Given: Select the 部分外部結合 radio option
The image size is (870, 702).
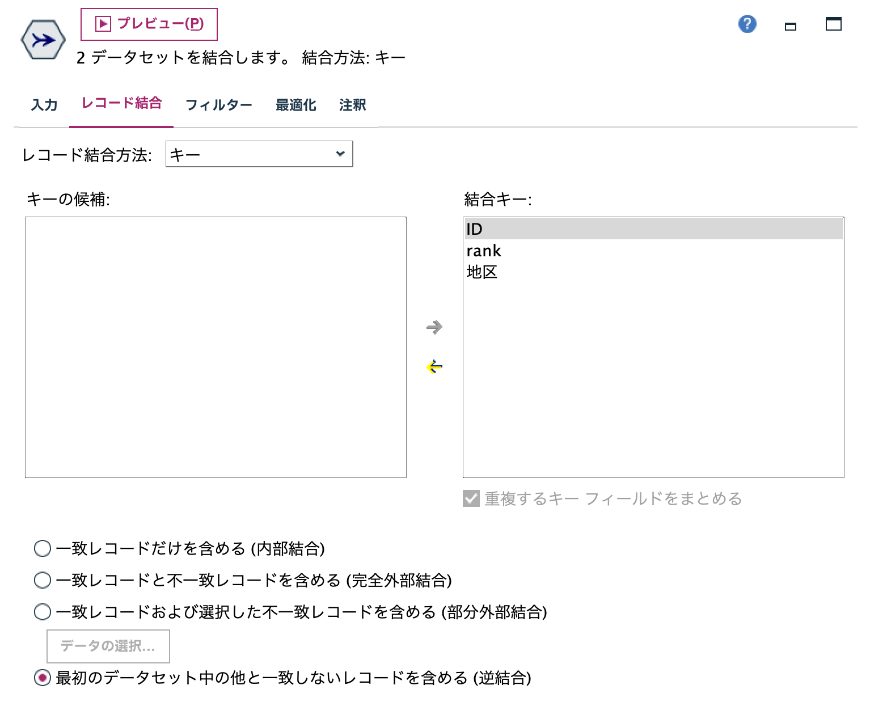Looking at the screenshot, I should click(x=42, y=612).
